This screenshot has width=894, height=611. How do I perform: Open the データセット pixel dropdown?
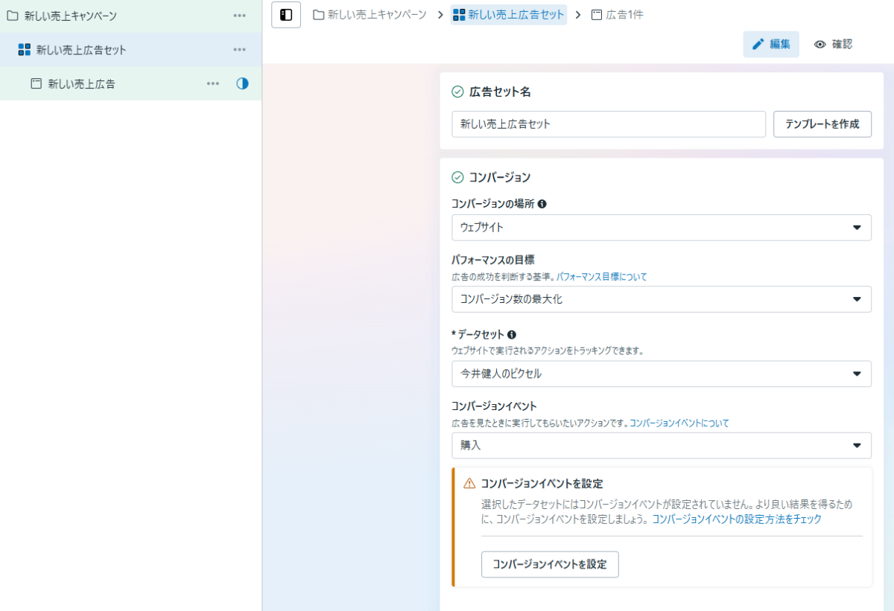661,374
